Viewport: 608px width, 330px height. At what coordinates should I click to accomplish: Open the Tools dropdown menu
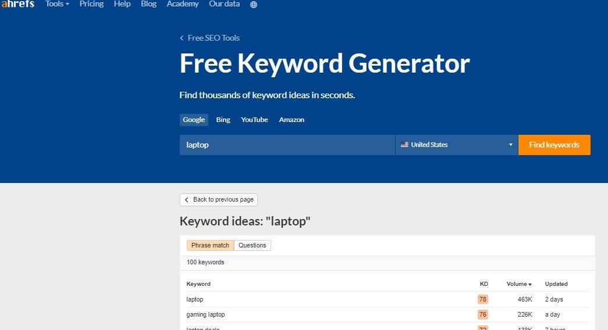click(x=57, y=4)
